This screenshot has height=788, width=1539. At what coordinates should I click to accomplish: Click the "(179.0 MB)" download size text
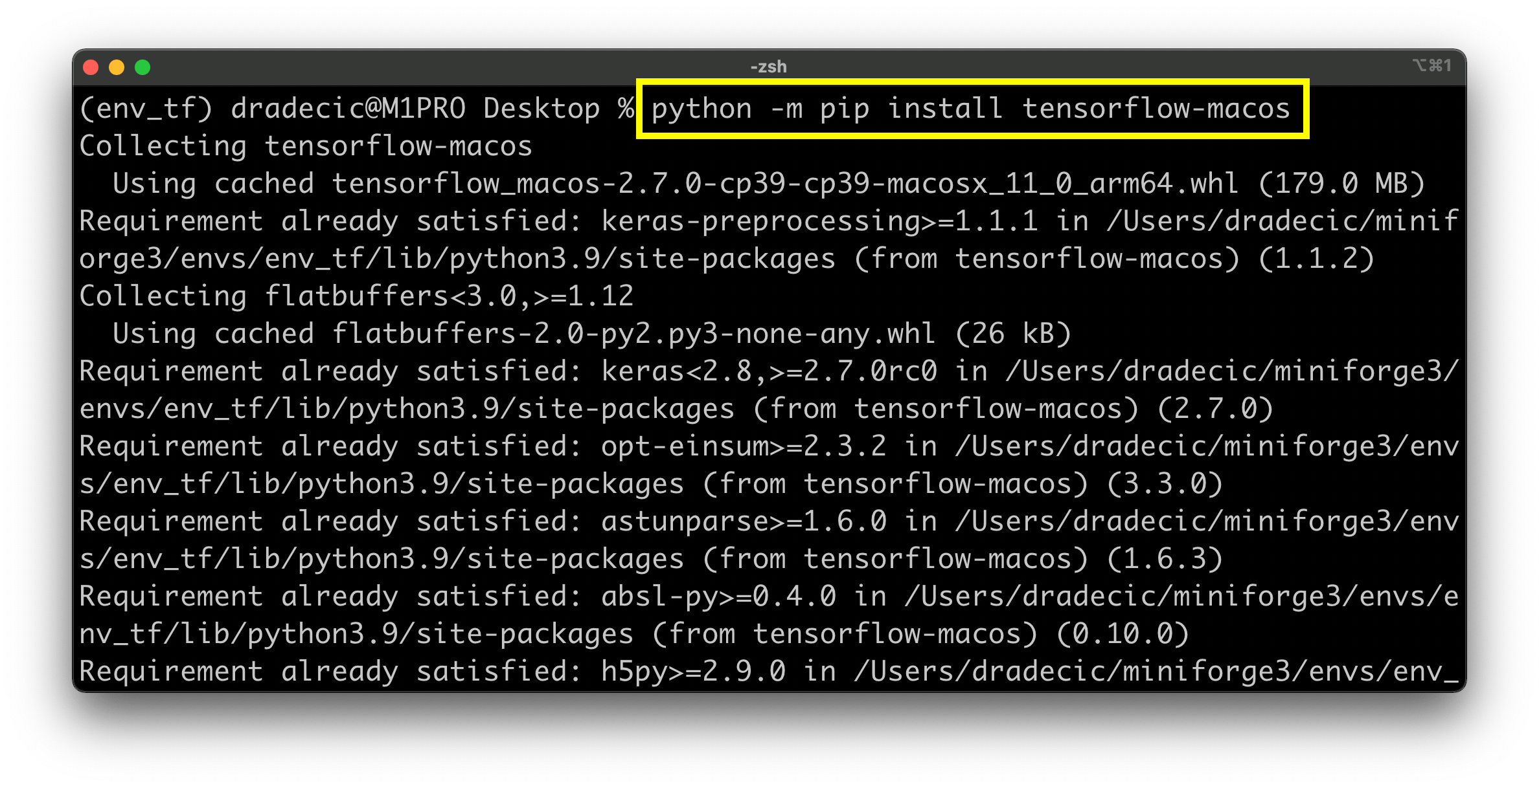click(x=1341, y=184)
